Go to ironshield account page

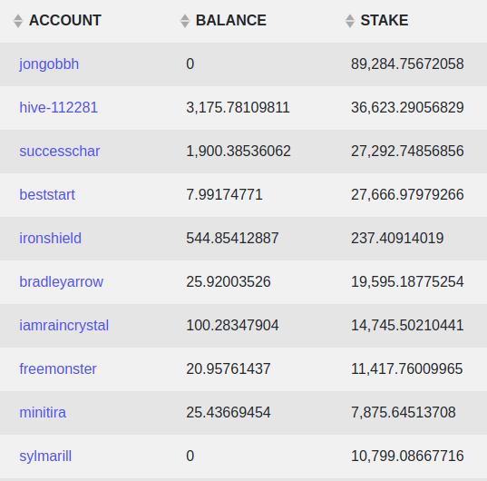pos(50,239)
